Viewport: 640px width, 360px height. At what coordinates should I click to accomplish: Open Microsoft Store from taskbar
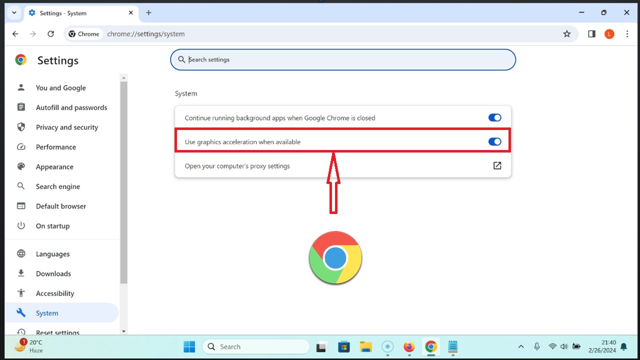pos(343,346)
